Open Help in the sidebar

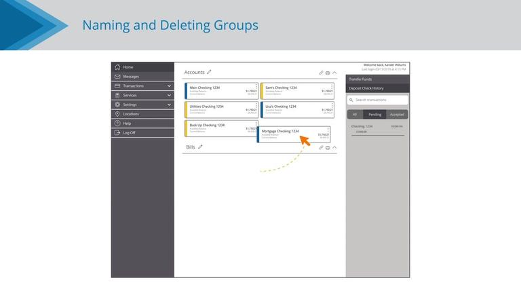(142, 123)
